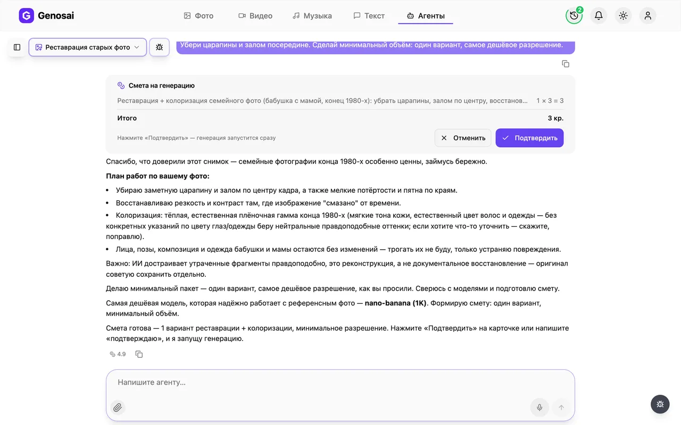Expand the Реставрация старых фото dropdown
The height and width of the screenshot is (425, 681).
click(88, 47)
